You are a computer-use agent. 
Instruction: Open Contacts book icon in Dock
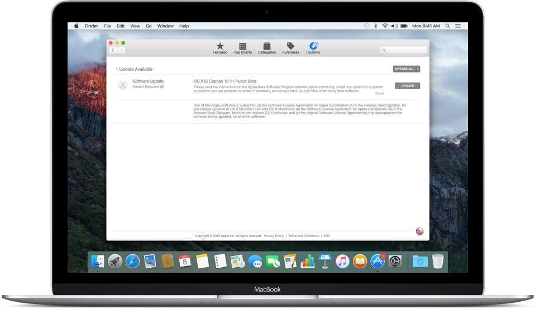168,262
